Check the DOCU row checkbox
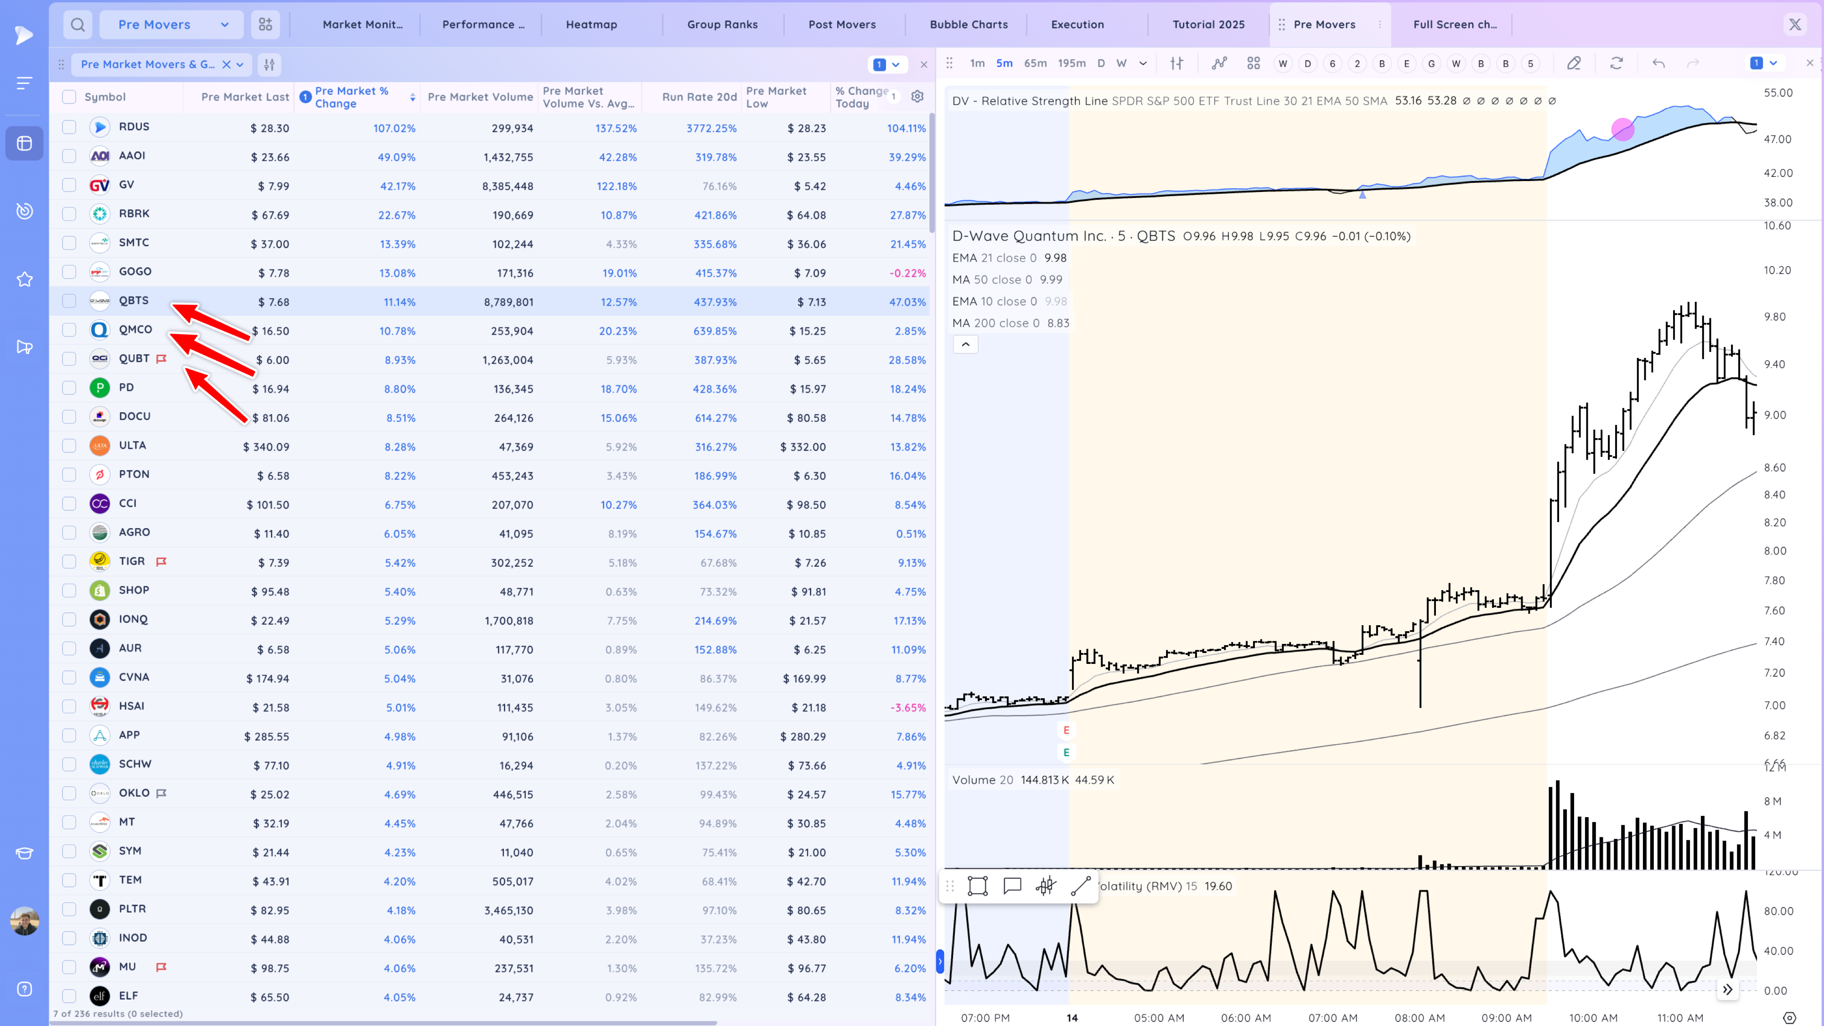 point(69,416)
